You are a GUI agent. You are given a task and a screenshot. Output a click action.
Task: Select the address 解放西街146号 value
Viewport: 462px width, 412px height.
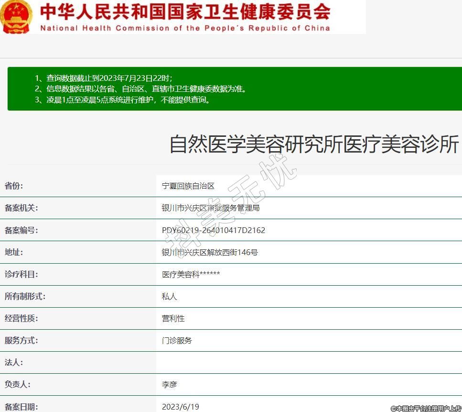(x=210, y=252)
